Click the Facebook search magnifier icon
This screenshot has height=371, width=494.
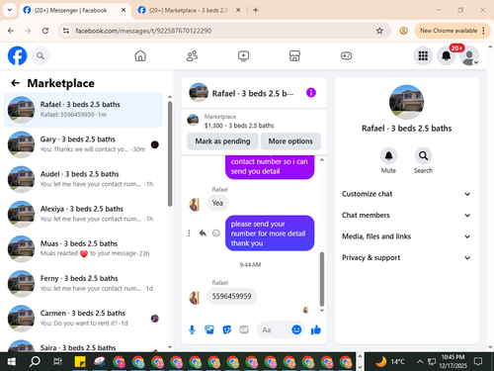(x=41, y=55)
